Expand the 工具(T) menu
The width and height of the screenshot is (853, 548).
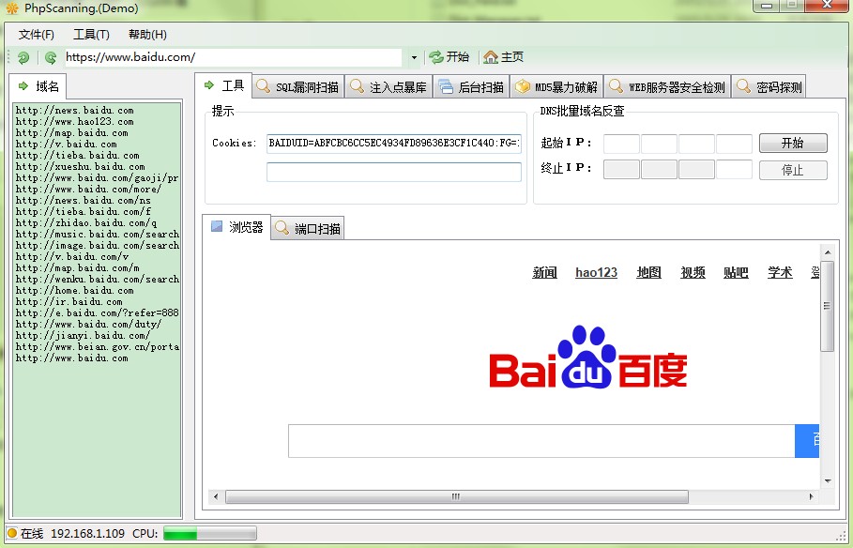(90, 33)
